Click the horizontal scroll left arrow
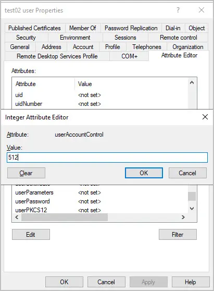This screenshot has width=214, height=291. tap(17, 217)
